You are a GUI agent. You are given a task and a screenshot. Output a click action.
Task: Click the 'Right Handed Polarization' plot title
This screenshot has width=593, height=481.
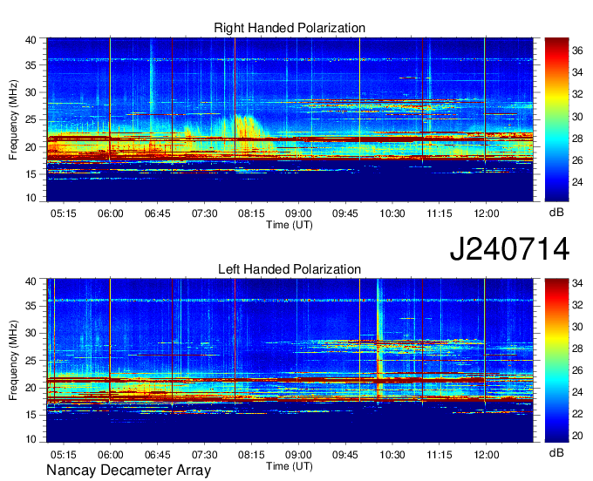click(290, 28)
